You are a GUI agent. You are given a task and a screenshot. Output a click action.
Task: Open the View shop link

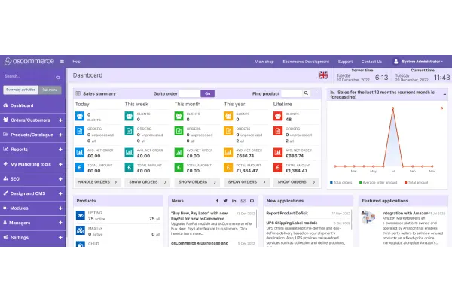264,62
